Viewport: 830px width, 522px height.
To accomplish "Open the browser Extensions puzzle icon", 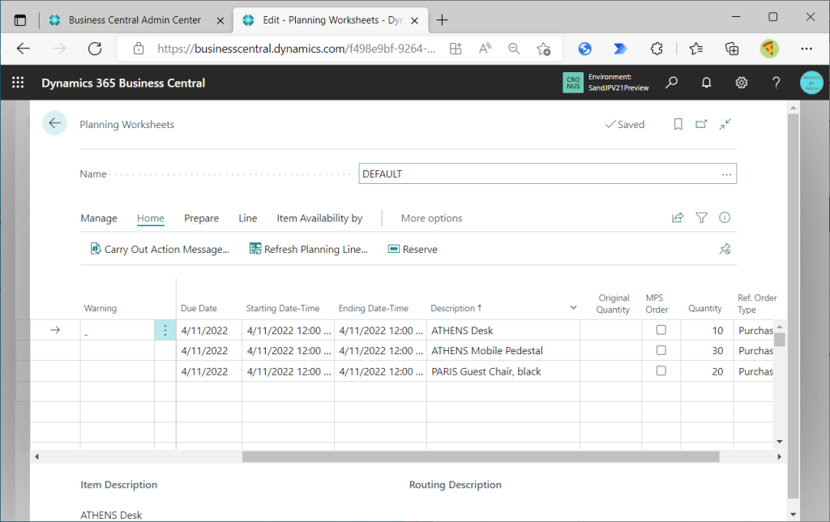I will pyautogui.click(x=657, y=49).
